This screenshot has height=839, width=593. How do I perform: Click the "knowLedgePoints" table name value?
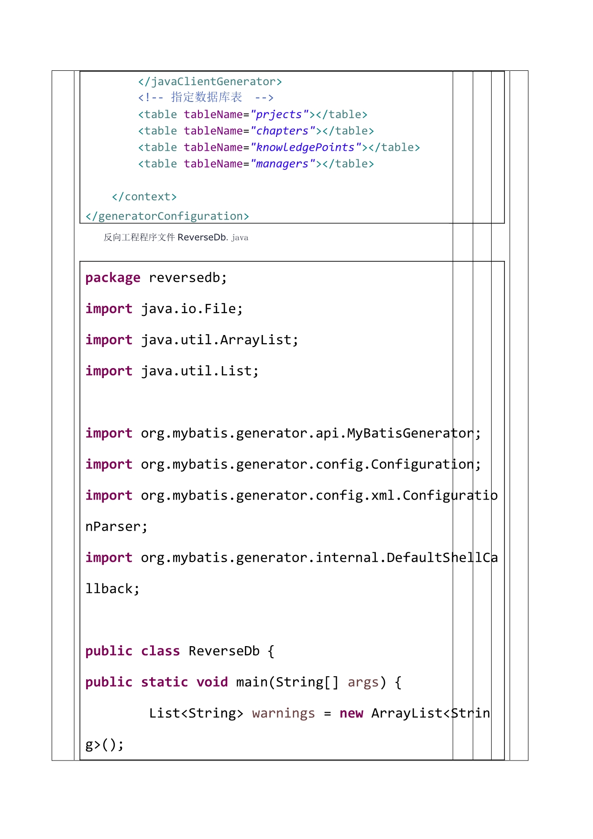(306, 147)
